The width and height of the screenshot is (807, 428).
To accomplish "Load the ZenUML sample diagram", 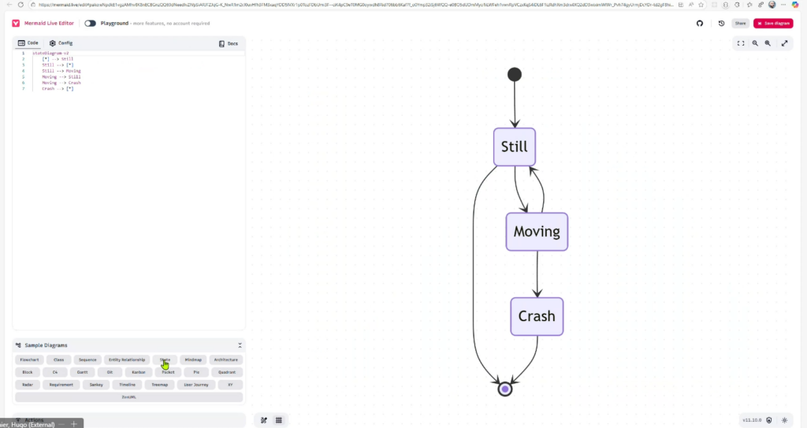I will [128, 397].
